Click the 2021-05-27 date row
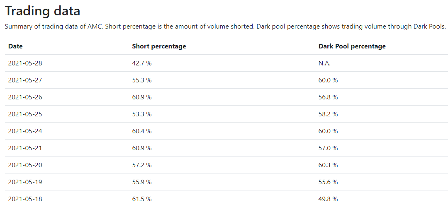The height and width of the screenshot is (207, 448). point(25,80)
